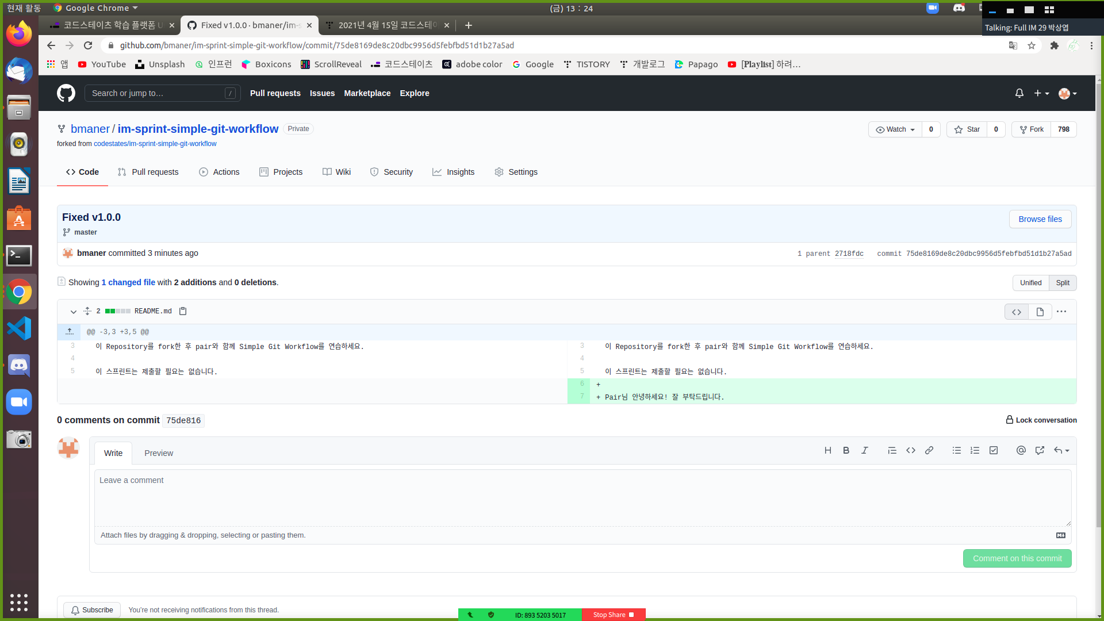The width and height of the screenshot is (1104, 621).
Task: Add a task list icon
Action: tap(993, 450)
